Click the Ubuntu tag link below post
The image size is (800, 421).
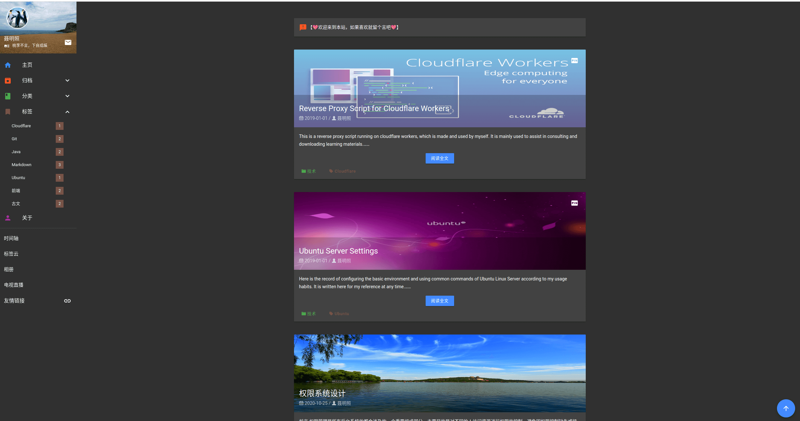click(341, 313)
